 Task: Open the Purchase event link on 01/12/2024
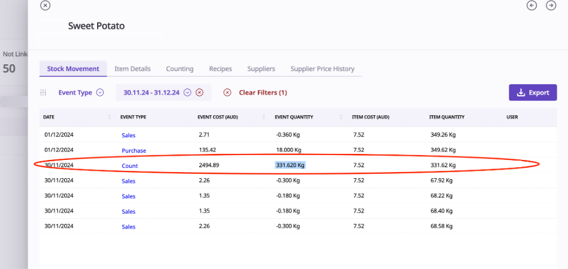pos(134,150)
